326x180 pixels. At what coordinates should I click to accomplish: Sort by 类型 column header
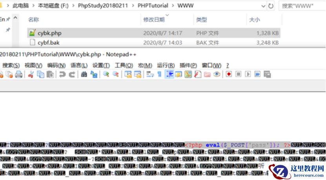[202, 20]
